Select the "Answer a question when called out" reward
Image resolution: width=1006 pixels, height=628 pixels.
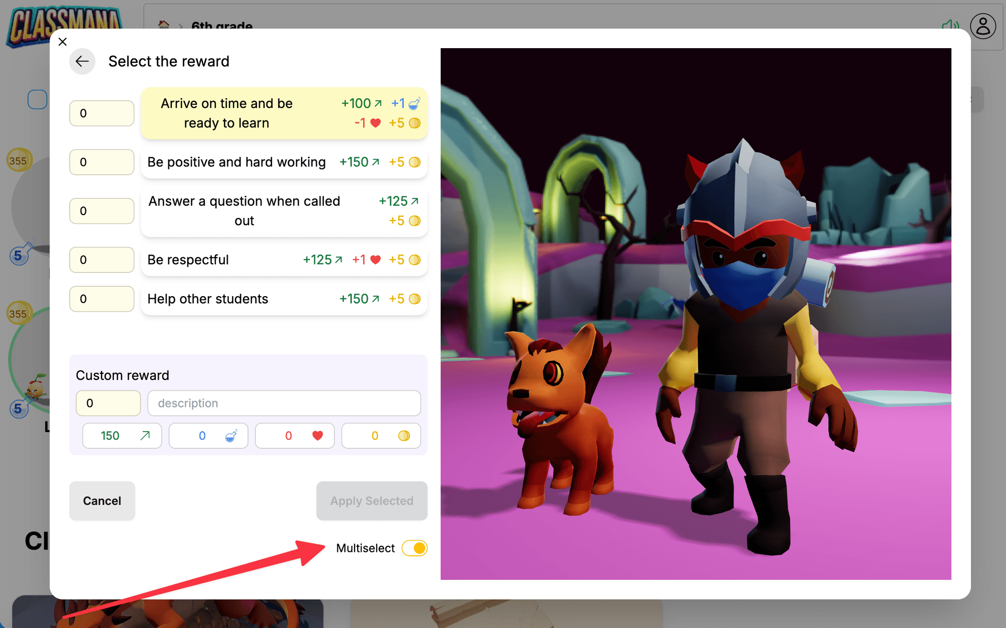coord(284,211)
